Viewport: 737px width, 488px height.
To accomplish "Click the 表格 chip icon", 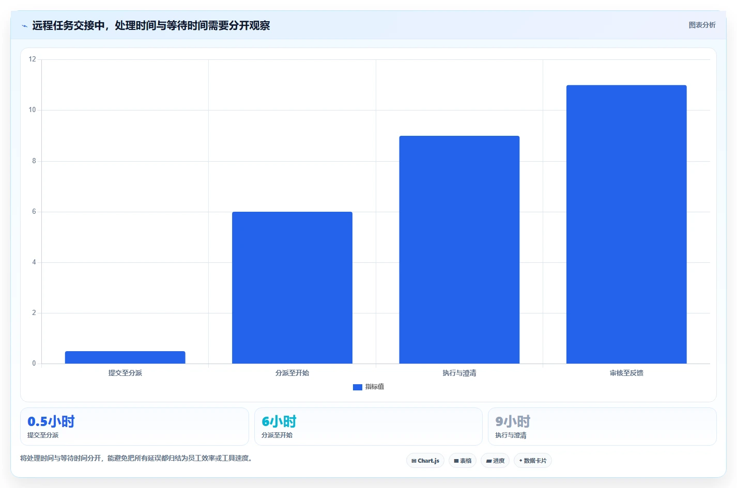I will [456, 461].
